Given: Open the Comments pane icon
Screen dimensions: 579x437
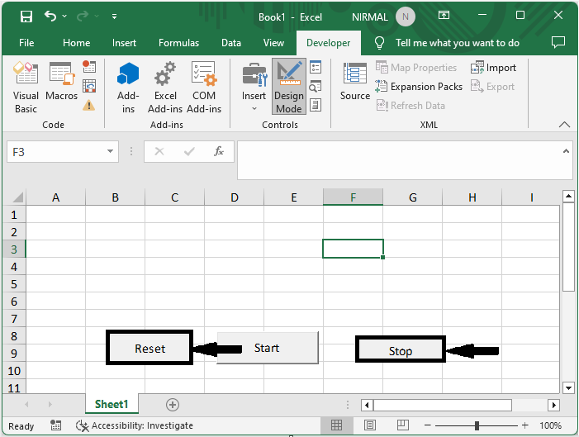Looking at the screenshot, I should click(558, 42).
